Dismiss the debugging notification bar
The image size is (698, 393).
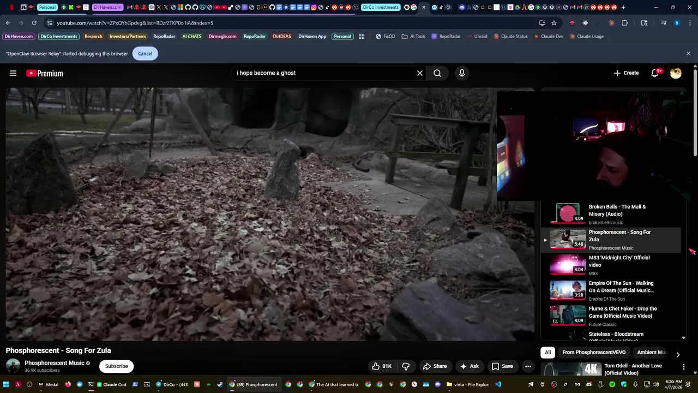[x=688, y=53]
